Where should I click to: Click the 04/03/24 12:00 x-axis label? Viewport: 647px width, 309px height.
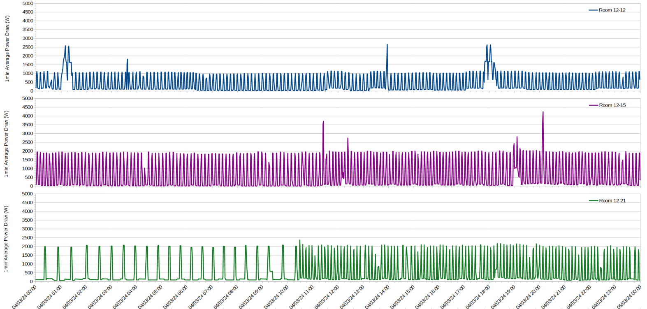[327, 297]
